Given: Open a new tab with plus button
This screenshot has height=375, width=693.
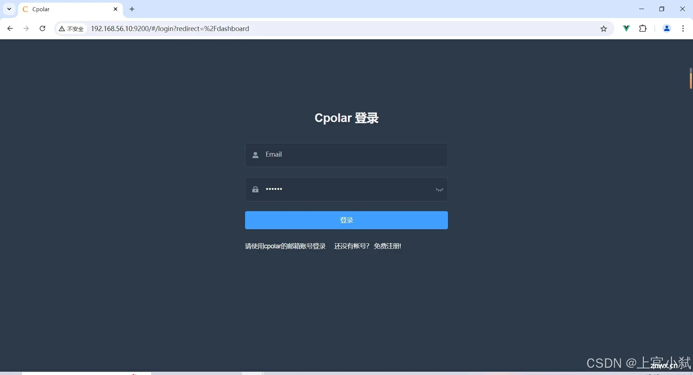Looking at the screenshot, I should 132,9.
